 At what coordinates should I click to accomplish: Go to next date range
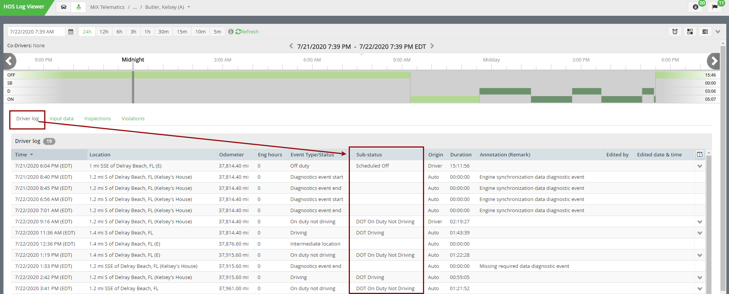click(x=432, y=46)
